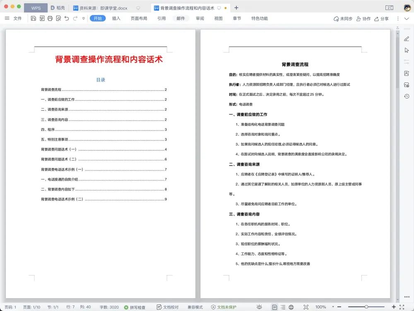Image resolution: width=414 pixels, height=311 pixels.
Task: Switch to the 审阅 ribbon tab
Action: 200,18
